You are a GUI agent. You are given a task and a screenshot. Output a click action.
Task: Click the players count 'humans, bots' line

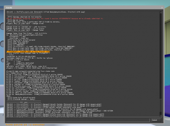(x=32, y=68)
